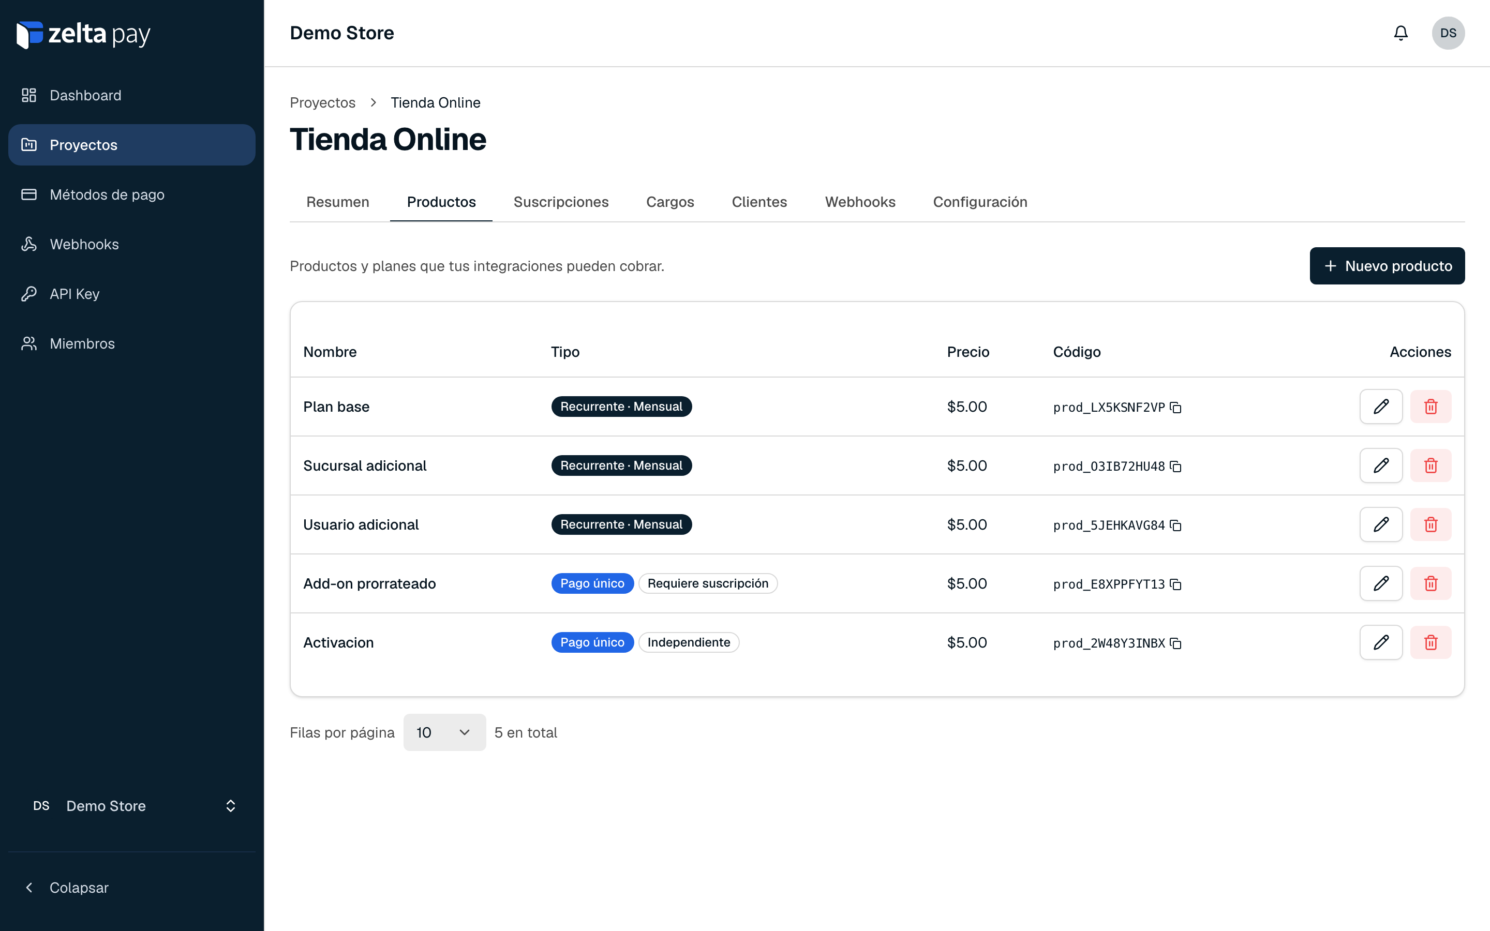This screenshot has width=1490, height=931.
Task: Click the Precio column header
Action: coord(968,352)
